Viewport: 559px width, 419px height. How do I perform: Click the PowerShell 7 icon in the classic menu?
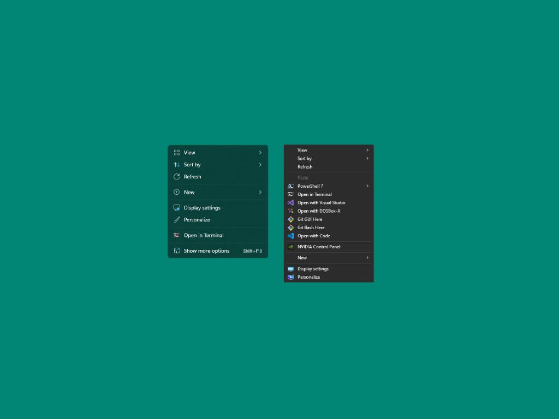290,186
